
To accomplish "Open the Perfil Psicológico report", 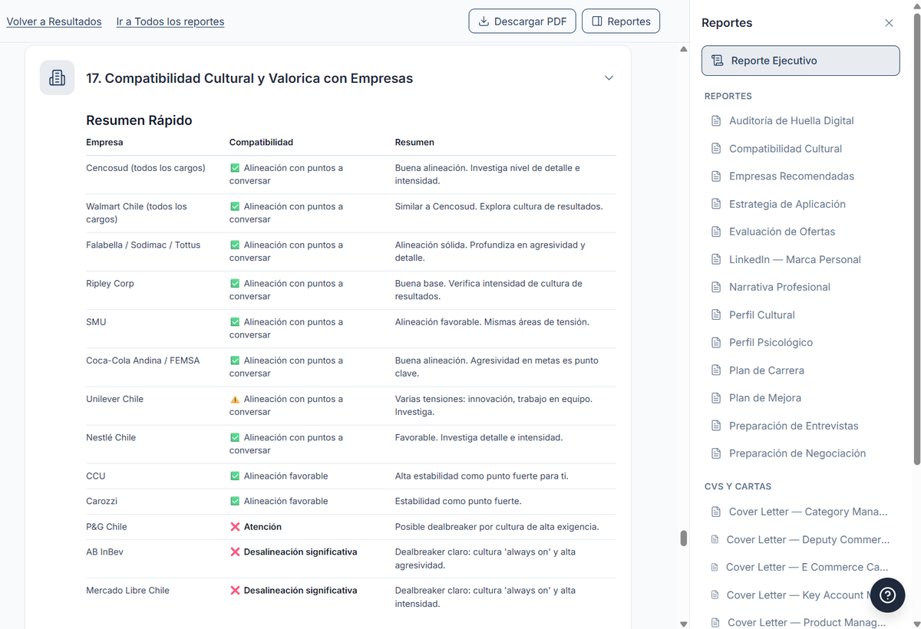I will 771,343.
